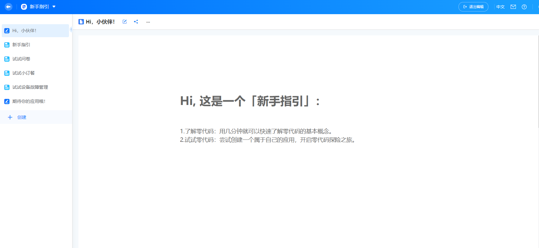Click the page title Hi，小伙伴！ in toolbar
Screen dimensions: 539x248
click(x=100, y=22)
